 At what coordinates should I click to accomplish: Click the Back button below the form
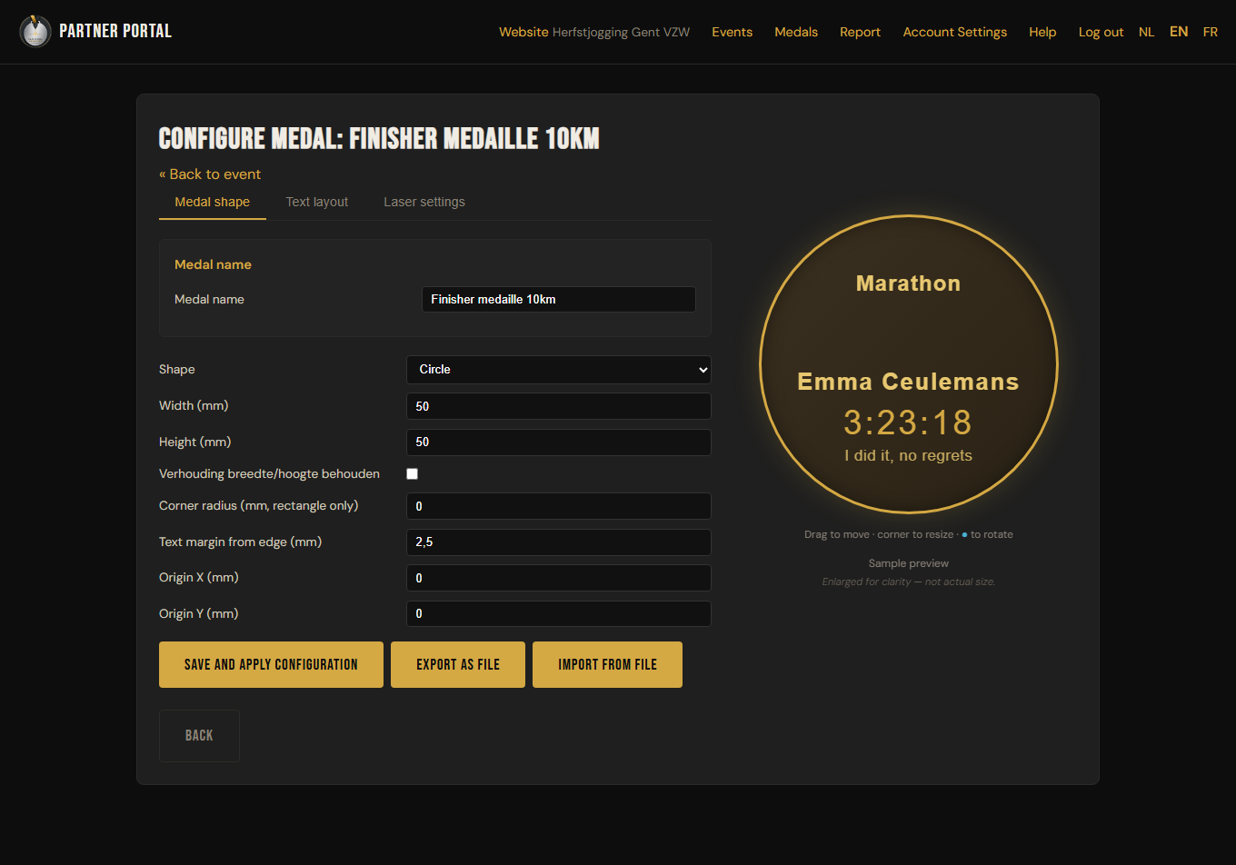tap(199, 736)
